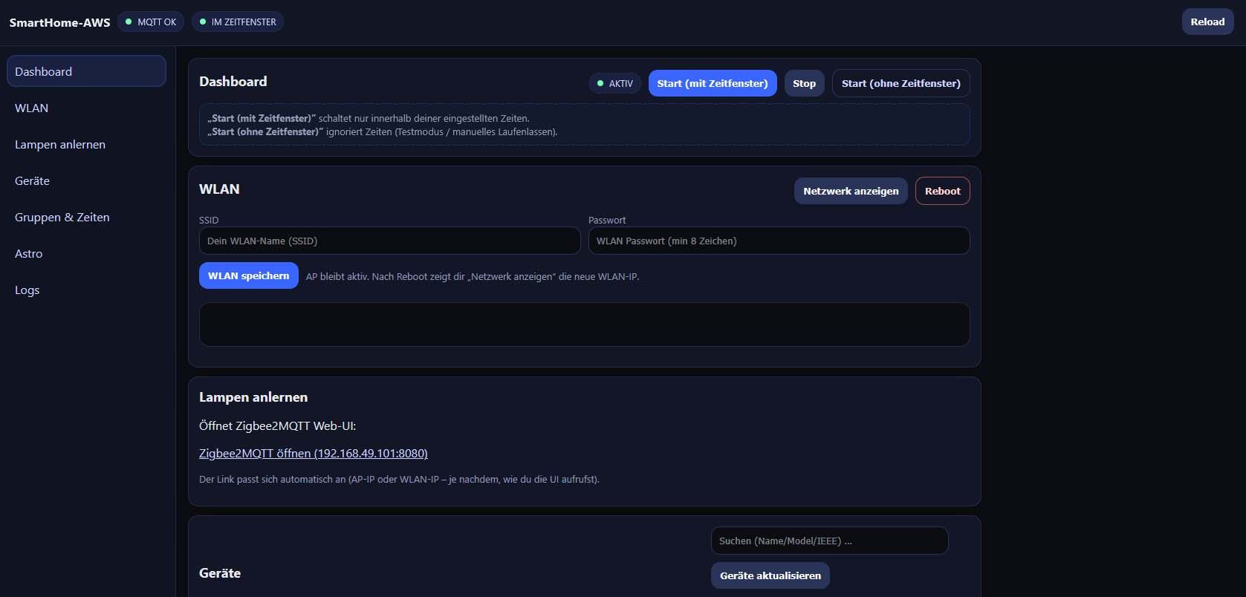The width and height of the screenshot is (1246, 597).
Task: Click the Stop button
Action: [x=804, y=83]
